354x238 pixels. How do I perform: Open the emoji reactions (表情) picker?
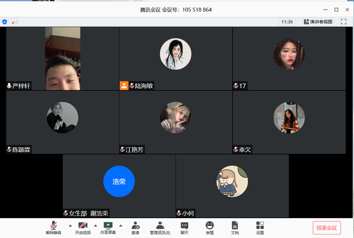pos(209,227)
